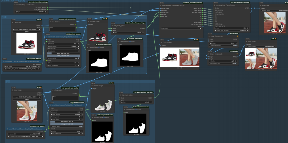This screenshot has height=143, width=288.
Task: Click collapse dot of Ref_mask_option node
Action: point(111,26)
